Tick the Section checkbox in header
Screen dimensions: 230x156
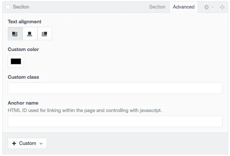[8, 7]
